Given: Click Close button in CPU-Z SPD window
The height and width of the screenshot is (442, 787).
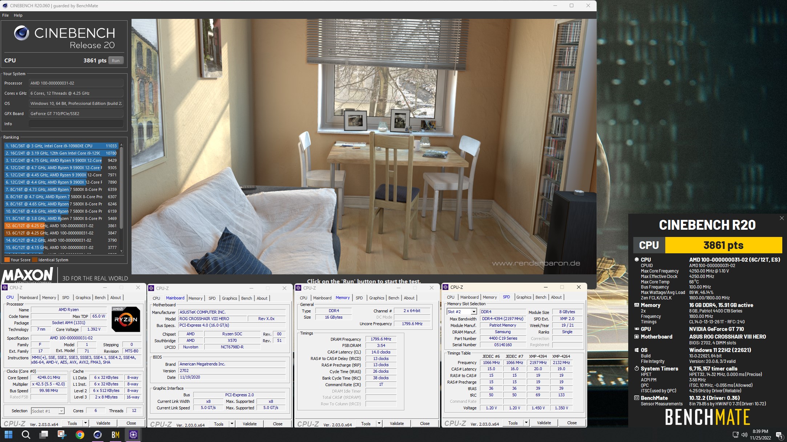Looking at the screenshot, I should tap(572, 423).
